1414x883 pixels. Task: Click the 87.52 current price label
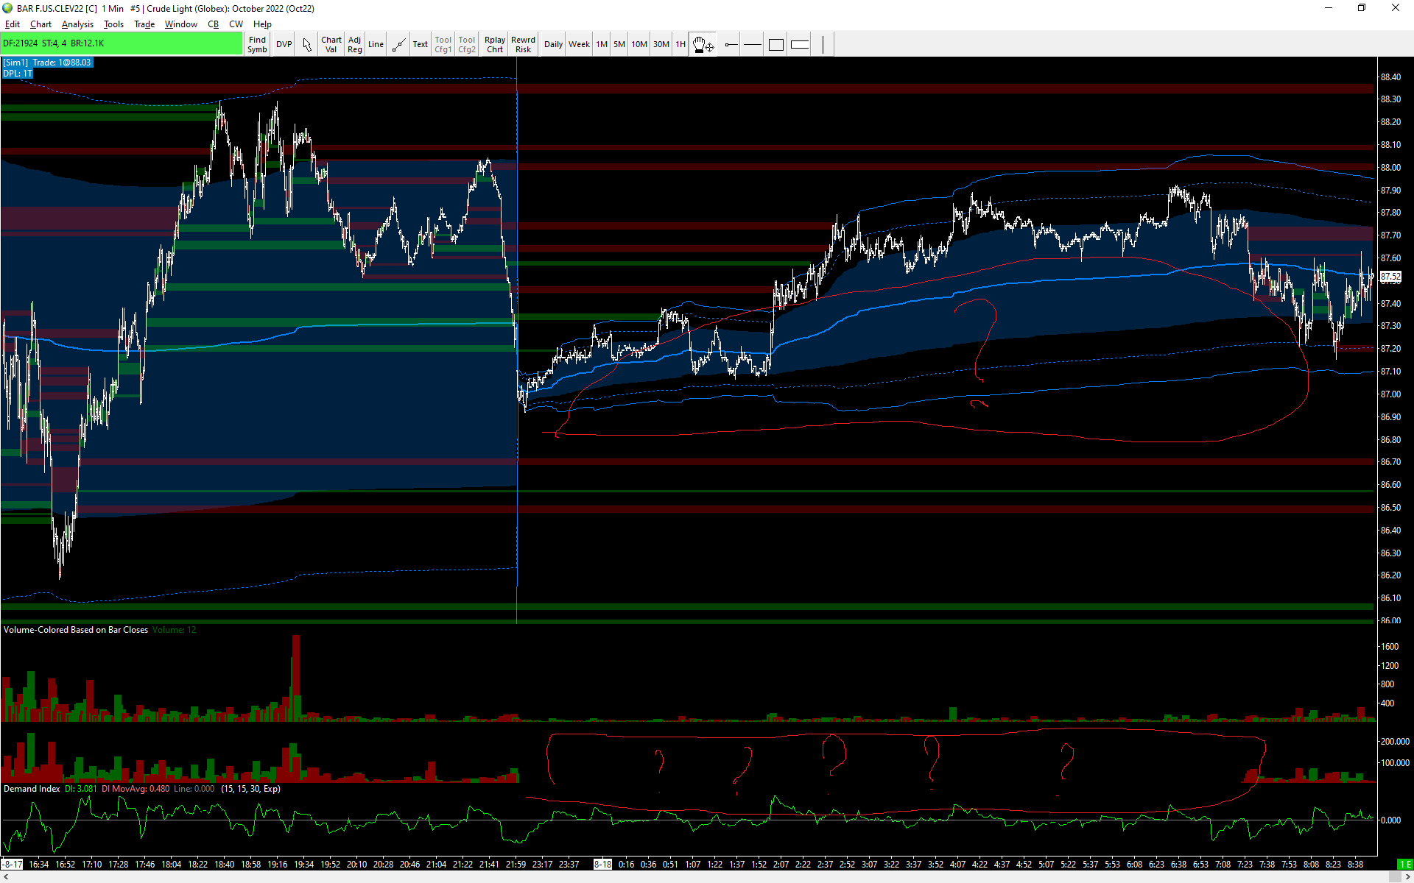click(1390, 277)
